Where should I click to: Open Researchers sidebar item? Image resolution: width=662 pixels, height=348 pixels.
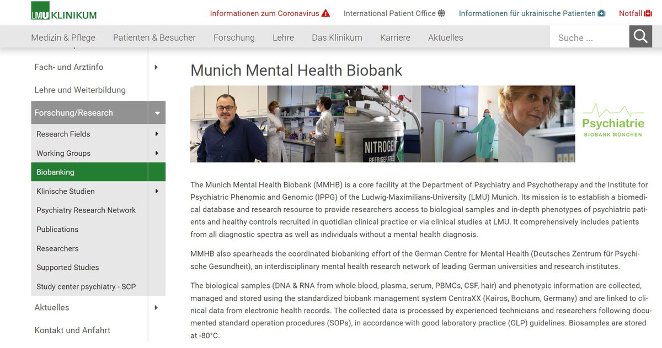pos(57,248)
